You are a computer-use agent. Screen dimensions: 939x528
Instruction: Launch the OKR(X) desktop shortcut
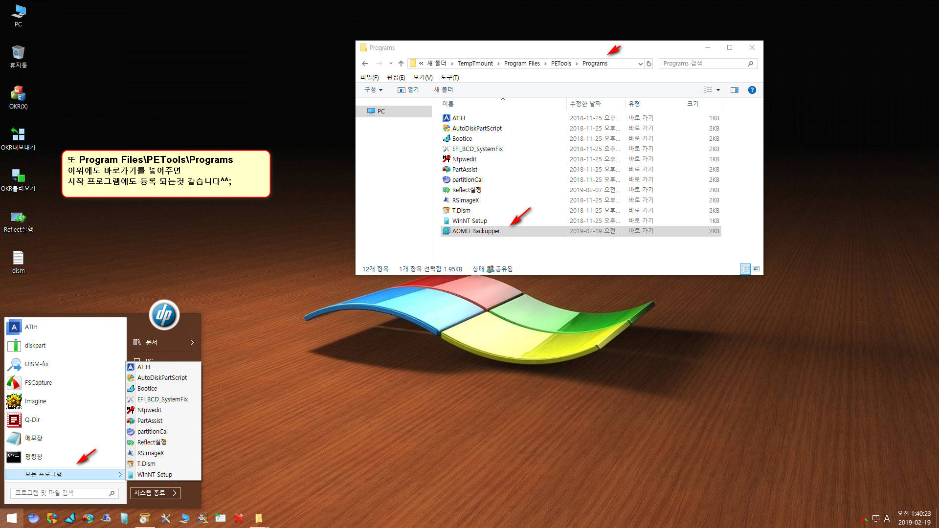[18, 97]
